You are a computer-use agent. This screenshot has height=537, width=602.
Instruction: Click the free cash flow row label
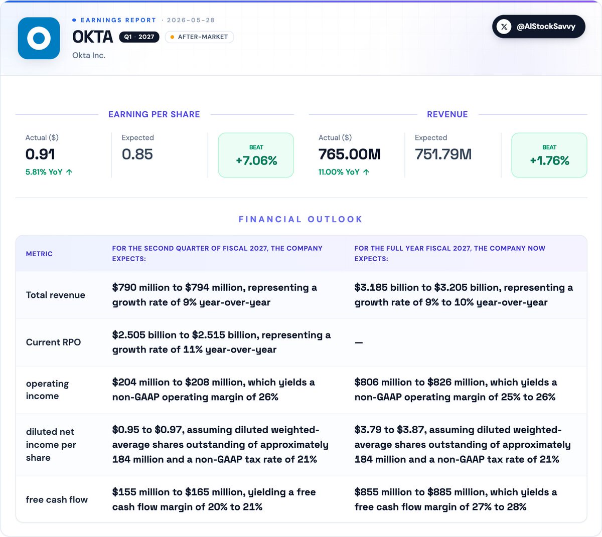tap(57, 499)
